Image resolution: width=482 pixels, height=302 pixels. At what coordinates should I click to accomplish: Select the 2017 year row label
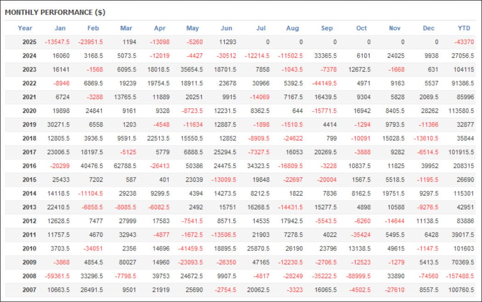(29, 152)
